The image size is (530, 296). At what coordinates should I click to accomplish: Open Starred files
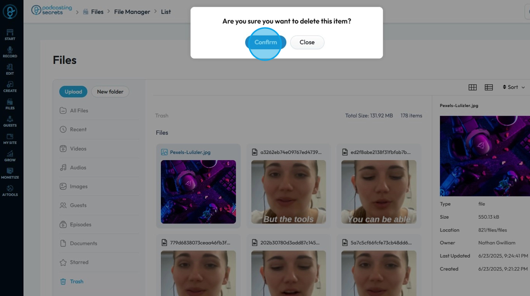[x=79, y=262]
